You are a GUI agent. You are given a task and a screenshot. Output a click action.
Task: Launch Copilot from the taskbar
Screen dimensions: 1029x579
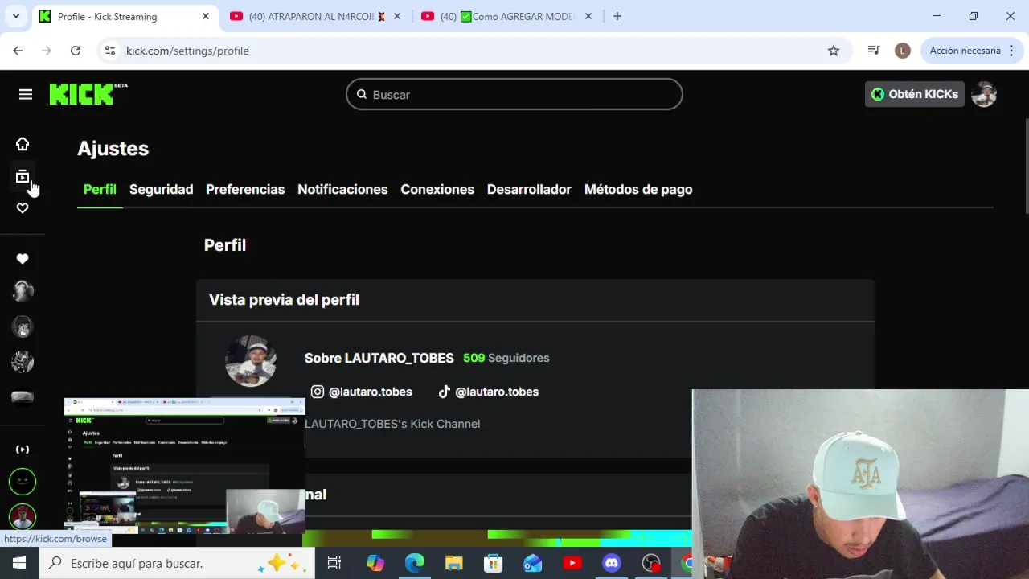click(x=375, y=563)
